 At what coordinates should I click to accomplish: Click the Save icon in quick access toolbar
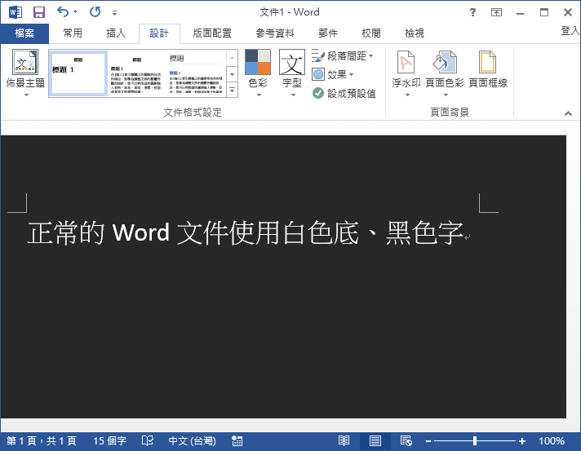39,12
